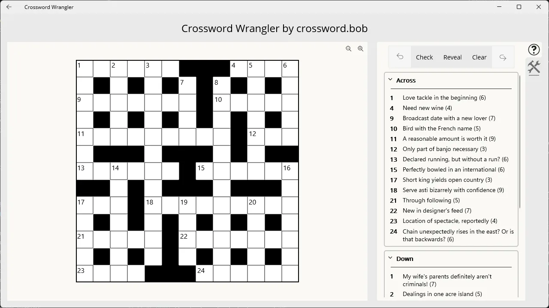This screenshot has height=308, width=549.
Task: Click grid cell numbered 20
Action: (x=256, y=206)
